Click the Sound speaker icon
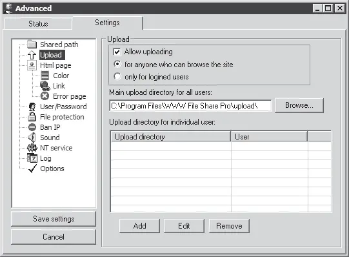 tap(32, 138)
